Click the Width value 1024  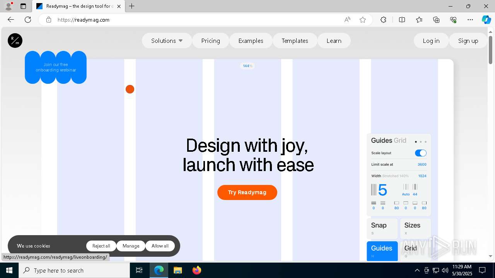pos(422,176)
